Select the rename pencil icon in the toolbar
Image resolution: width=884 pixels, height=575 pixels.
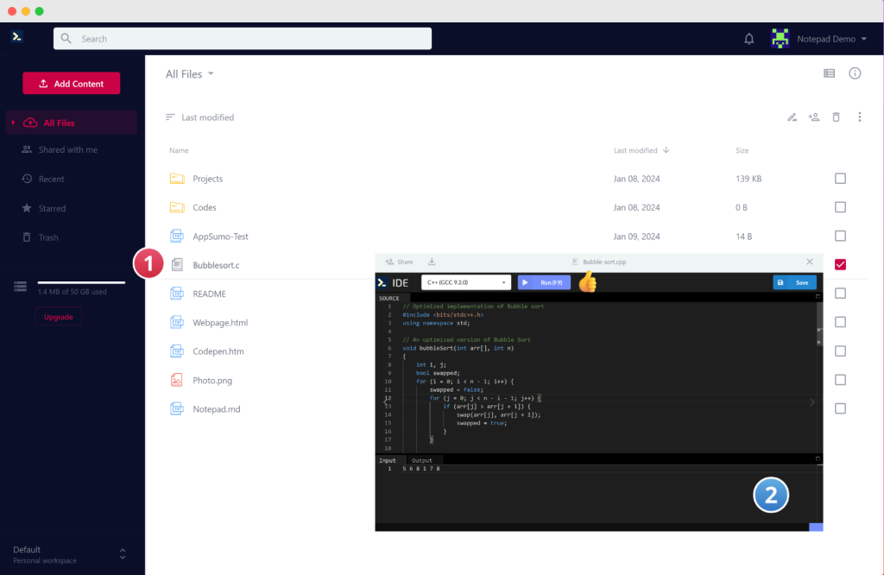[x=792, y=117]
